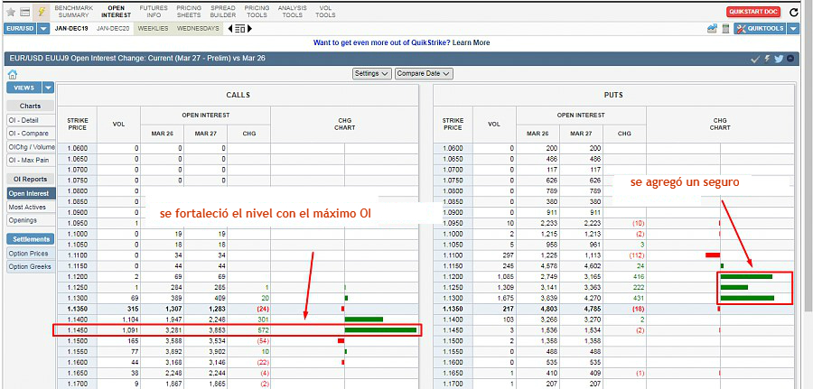Expand the EUR/USD product dropdown arrow
The width and height of the screenshot is (813, 389).
tap(42, 29)
